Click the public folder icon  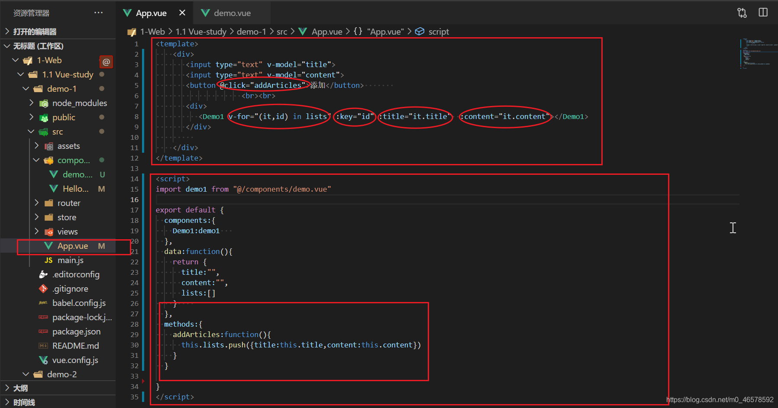(44, 118)
